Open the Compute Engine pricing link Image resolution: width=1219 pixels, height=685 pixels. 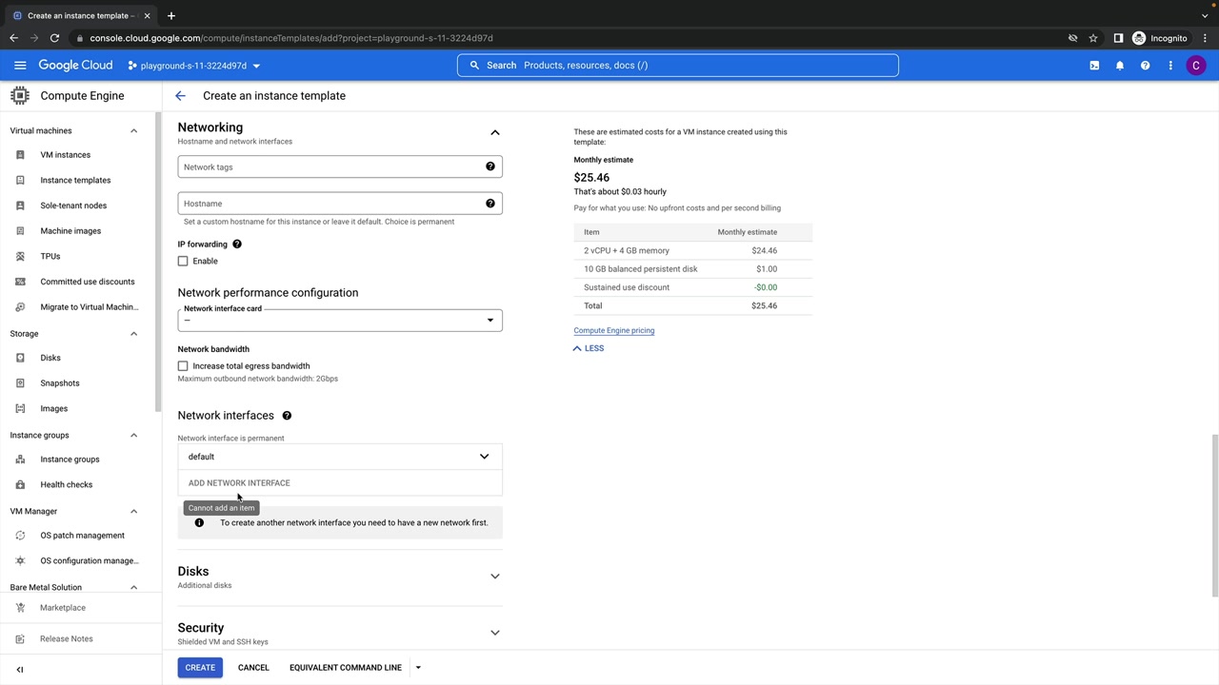[x=613, y=331]
